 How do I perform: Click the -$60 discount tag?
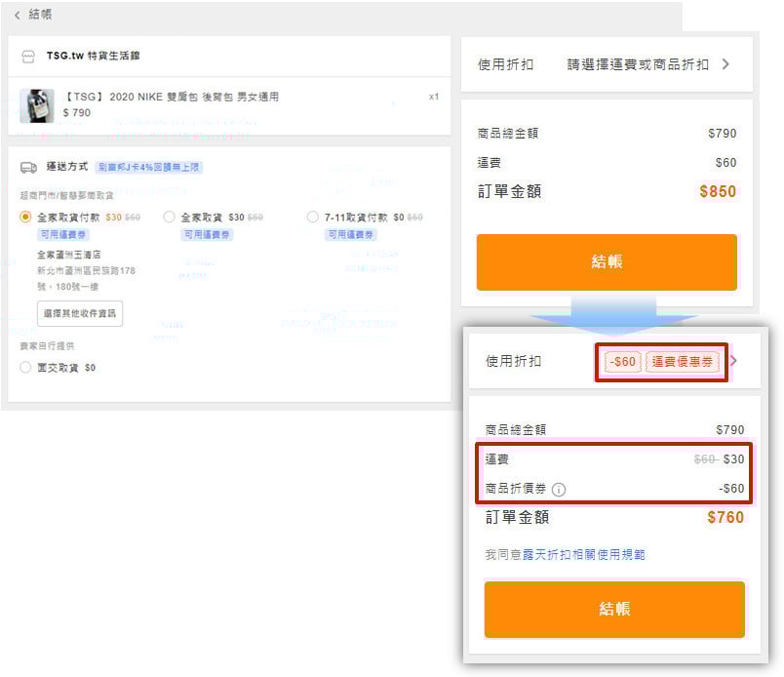(x=622, y=361)
